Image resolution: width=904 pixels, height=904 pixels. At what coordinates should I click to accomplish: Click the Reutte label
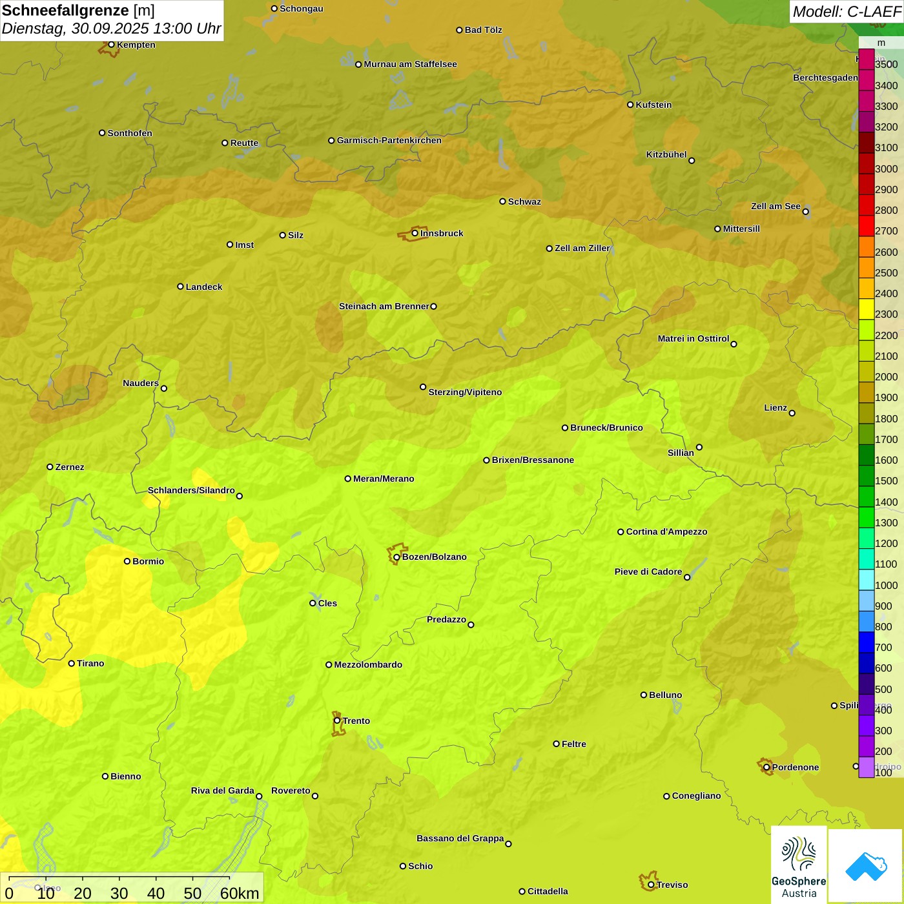click(244, 143)
